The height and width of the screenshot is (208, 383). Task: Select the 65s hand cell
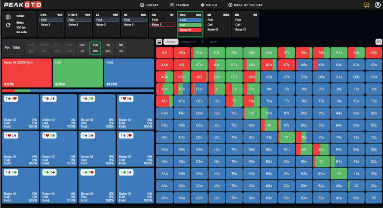point(321,149)
